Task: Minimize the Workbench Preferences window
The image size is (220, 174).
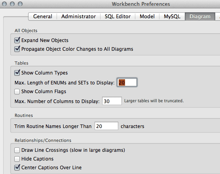Action: tap(12, 4)
